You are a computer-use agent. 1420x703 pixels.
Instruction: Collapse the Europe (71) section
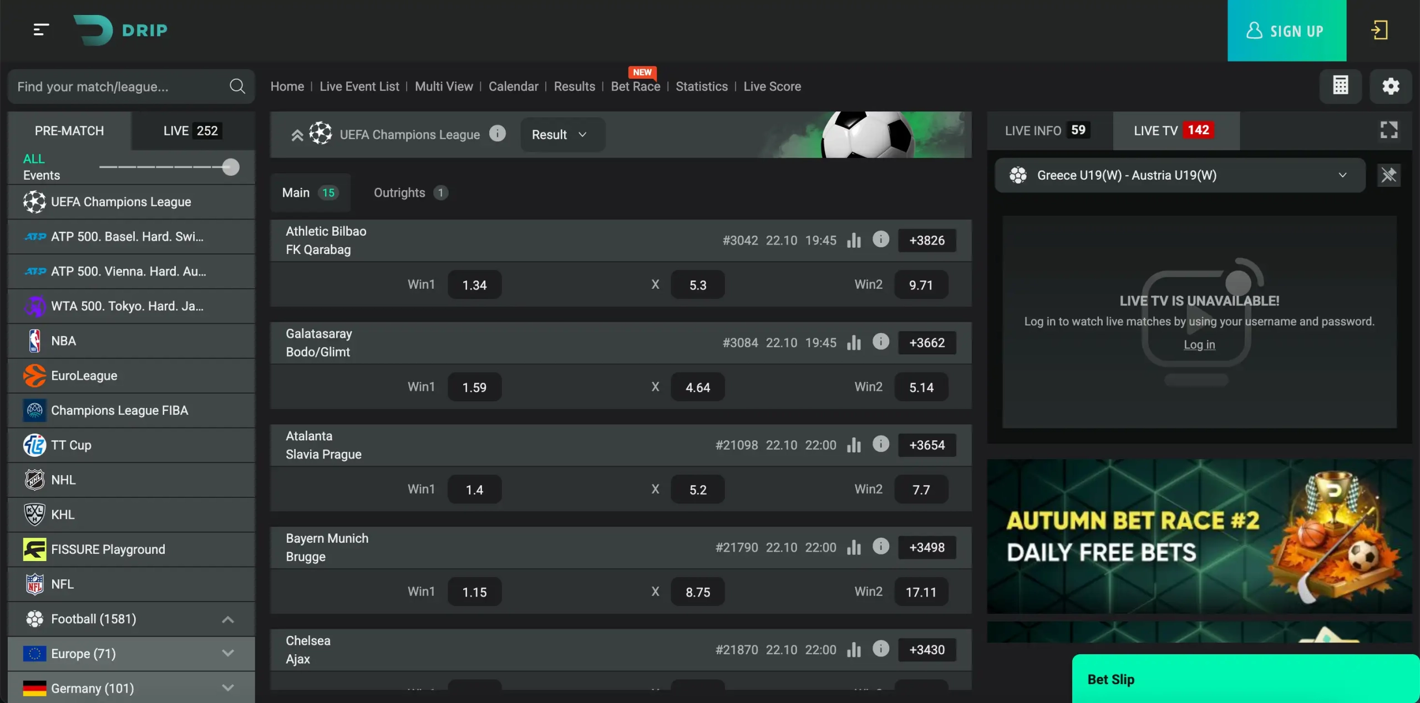click(x=227, y=654)
